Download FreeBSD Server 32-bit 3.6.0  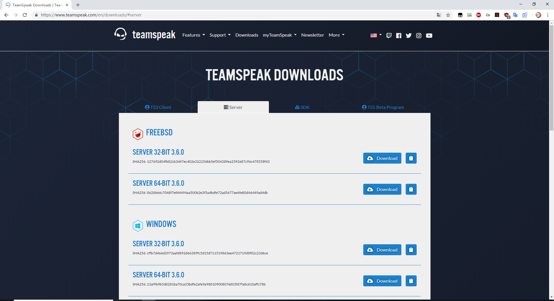[x=382, y=158]
